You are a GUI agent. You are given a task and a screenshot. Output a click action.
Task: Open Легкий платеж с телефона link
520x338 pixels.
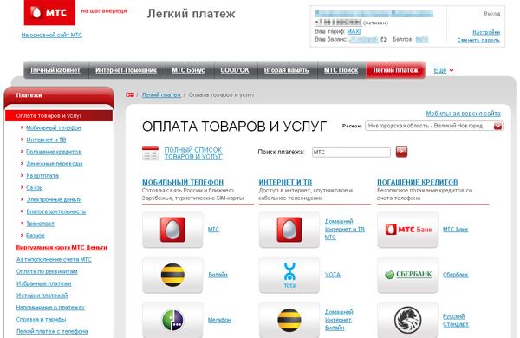[x=52, y=331]
